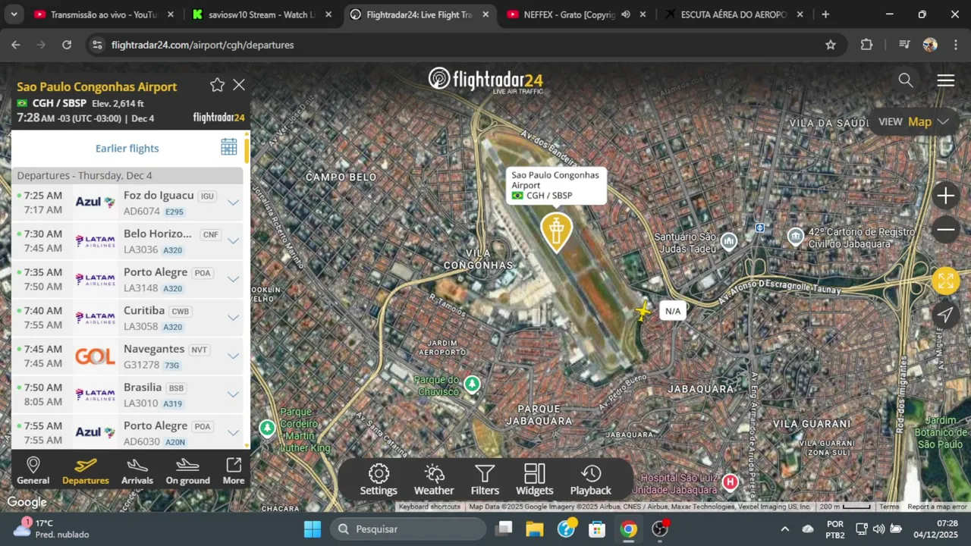The image size is (971, 546).
Task: Expand Navegantes G31278 flight row
Action: pyautogui.click(x=234, y=356)
